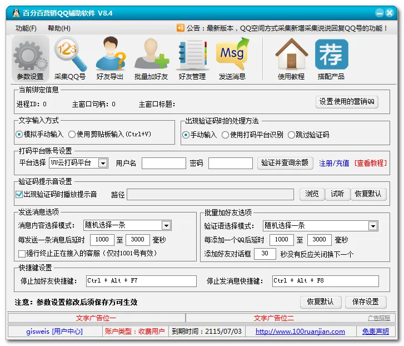Screen dimensions: 404x346
Task: Click the 保存设置 button
Action: point(365,301)
